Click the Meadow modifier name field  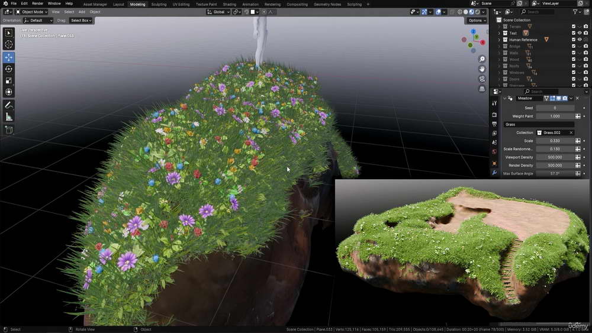pyautogui.click(x=529, y=98)
